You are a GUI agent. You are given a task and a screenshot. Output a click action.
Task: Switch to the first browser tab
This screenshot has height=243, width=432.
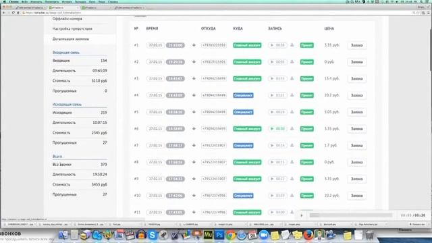30,7
